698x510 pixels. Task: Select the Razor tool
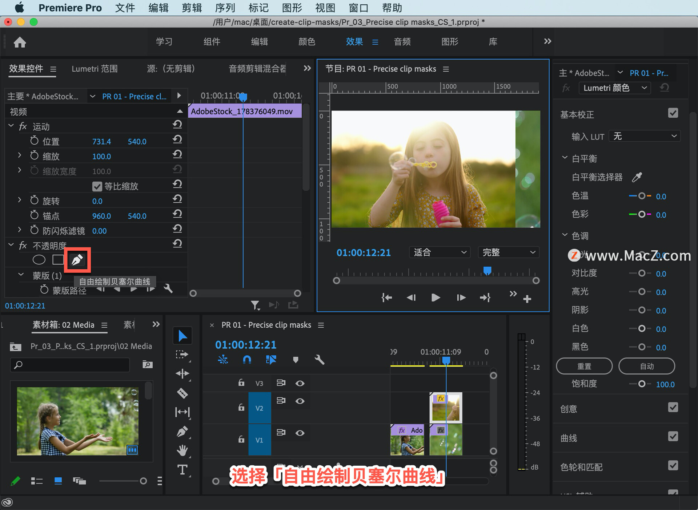tap(182, 393)
